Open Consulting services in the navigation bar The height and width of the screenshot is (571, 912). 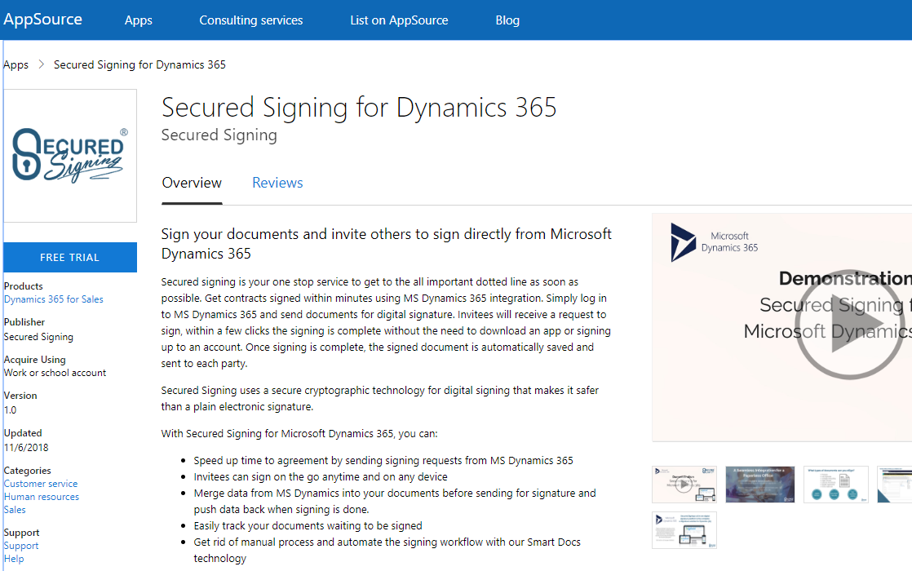coord(251,20)
